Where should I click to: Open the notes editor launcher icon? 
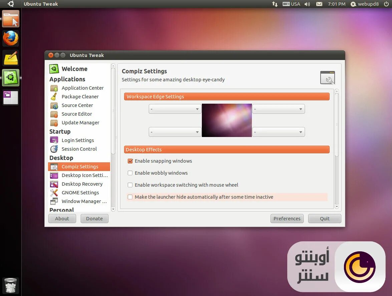[x=10, y=58]
